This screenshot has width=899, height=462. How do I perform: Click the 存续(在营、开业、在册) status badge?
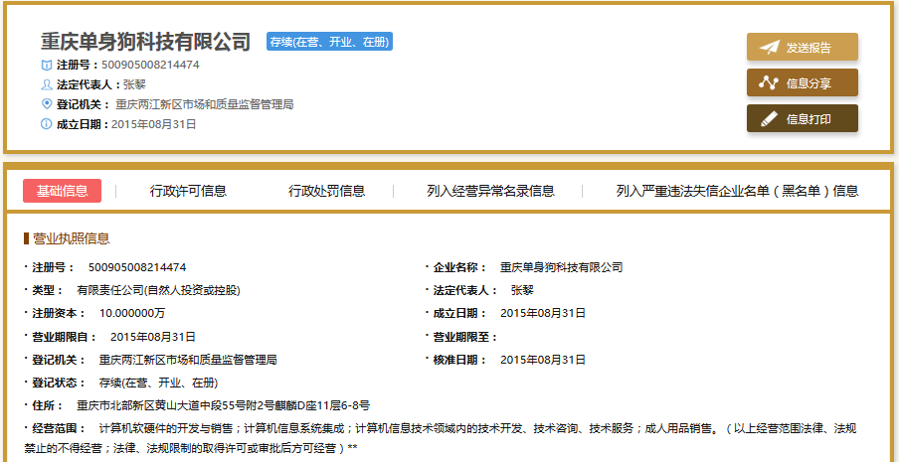[x=329, y=42]
